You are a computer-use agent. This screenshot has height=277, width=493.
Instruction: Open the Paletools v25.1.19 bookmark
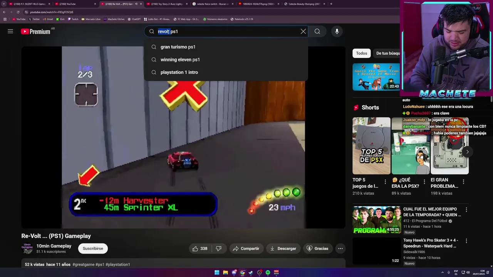pos(242,19)
